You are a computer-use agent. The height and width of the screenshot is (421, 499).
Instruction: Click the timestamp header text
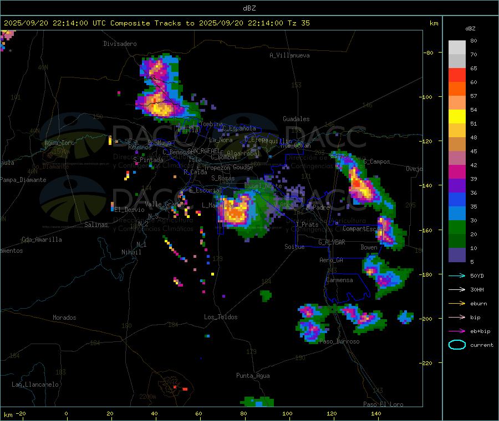click(156, 23)
